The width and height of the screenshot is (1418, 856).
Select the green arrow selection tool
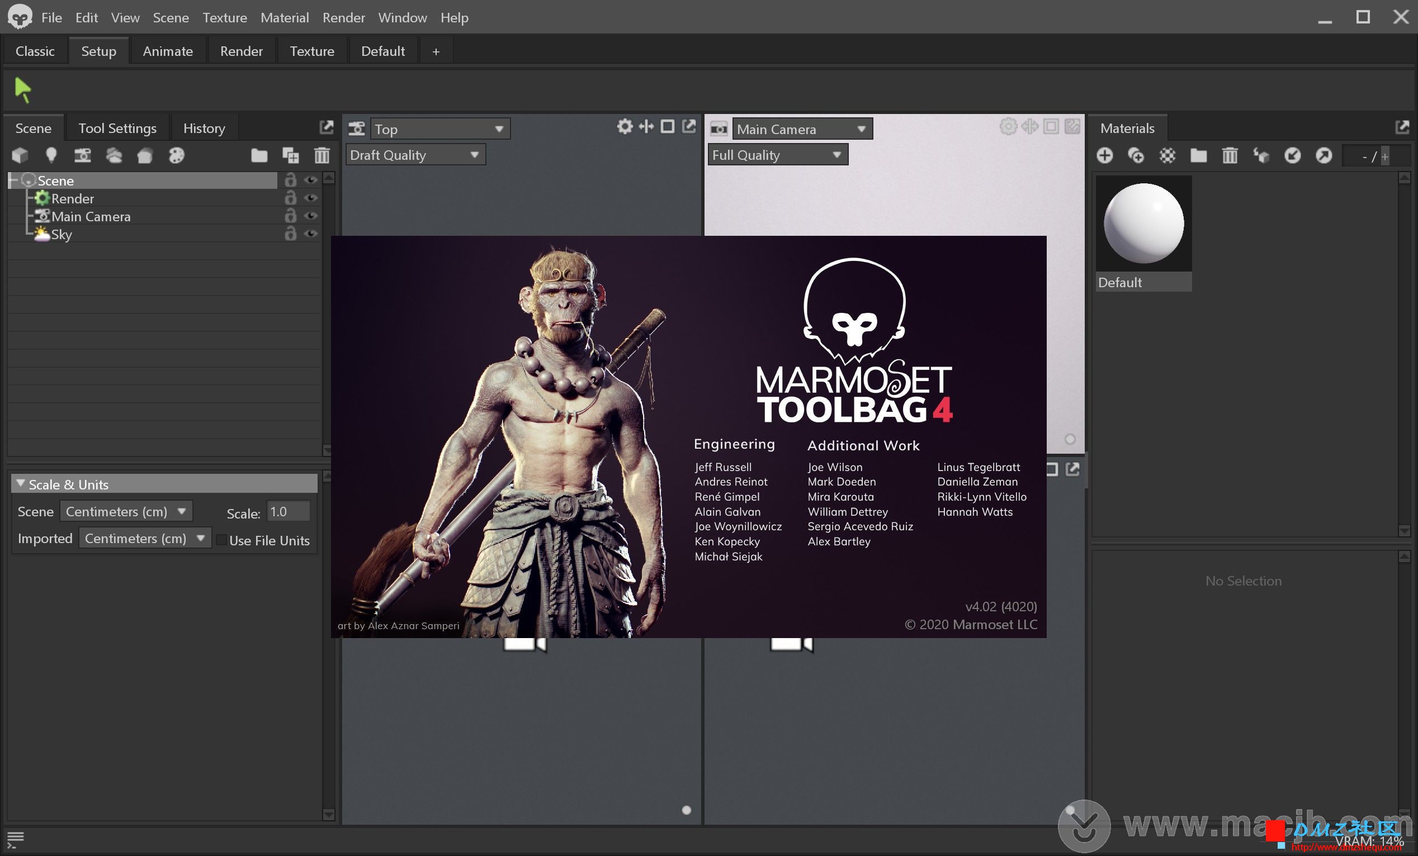23,90
